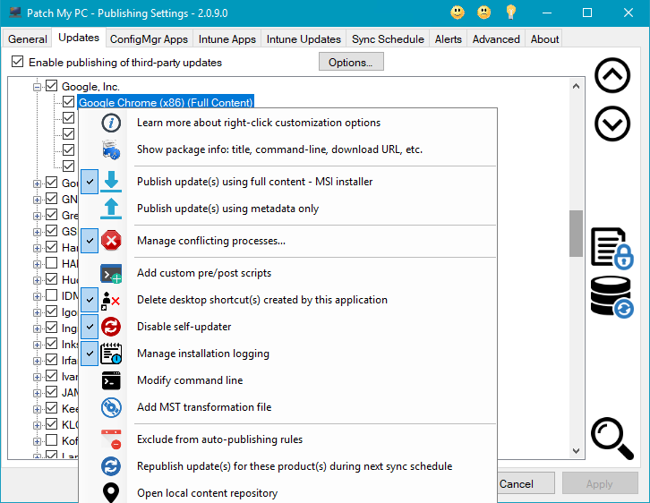Click the up arrow circle icon

(612, 76)
